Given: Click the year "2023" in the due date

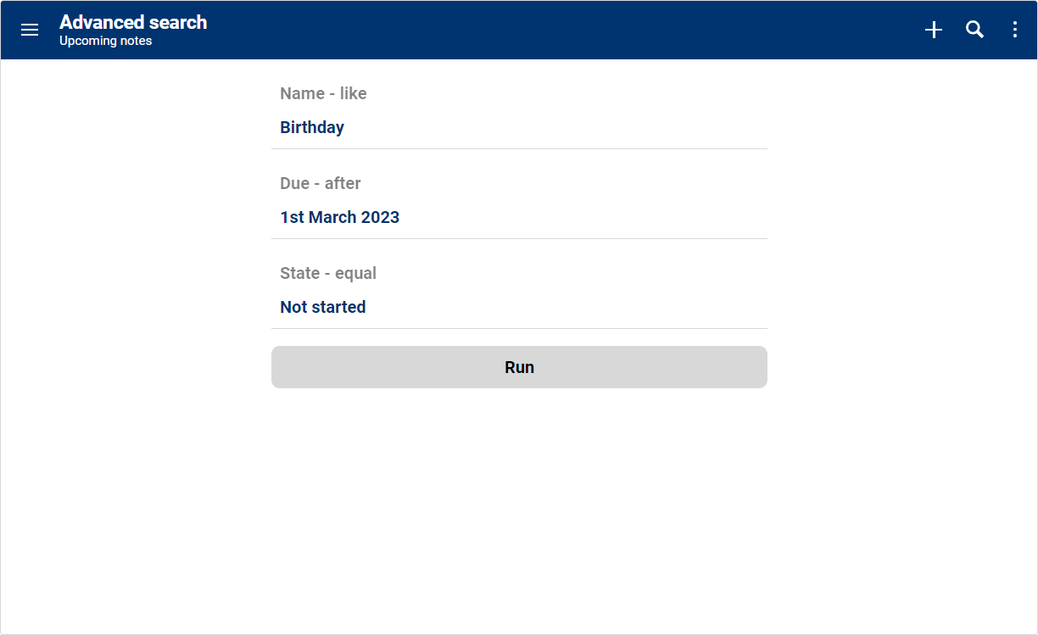Looking at the screenshot, I should tap(380, 217).
